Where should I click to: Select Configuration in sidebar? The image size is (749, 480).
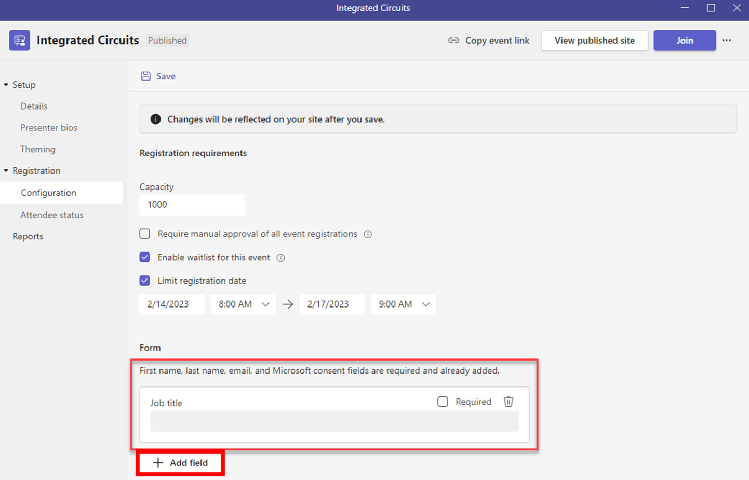[61, 193]
